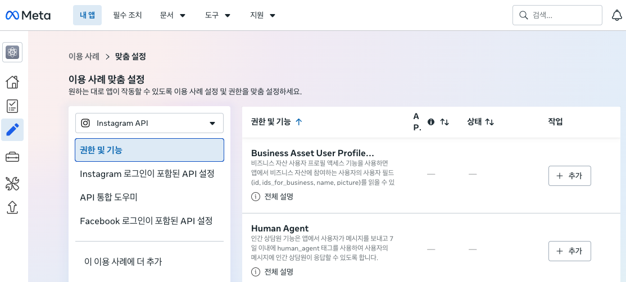Viewport: 626px width, 282px height.
Task: Focus the 검색 search field
Action: 557,15
